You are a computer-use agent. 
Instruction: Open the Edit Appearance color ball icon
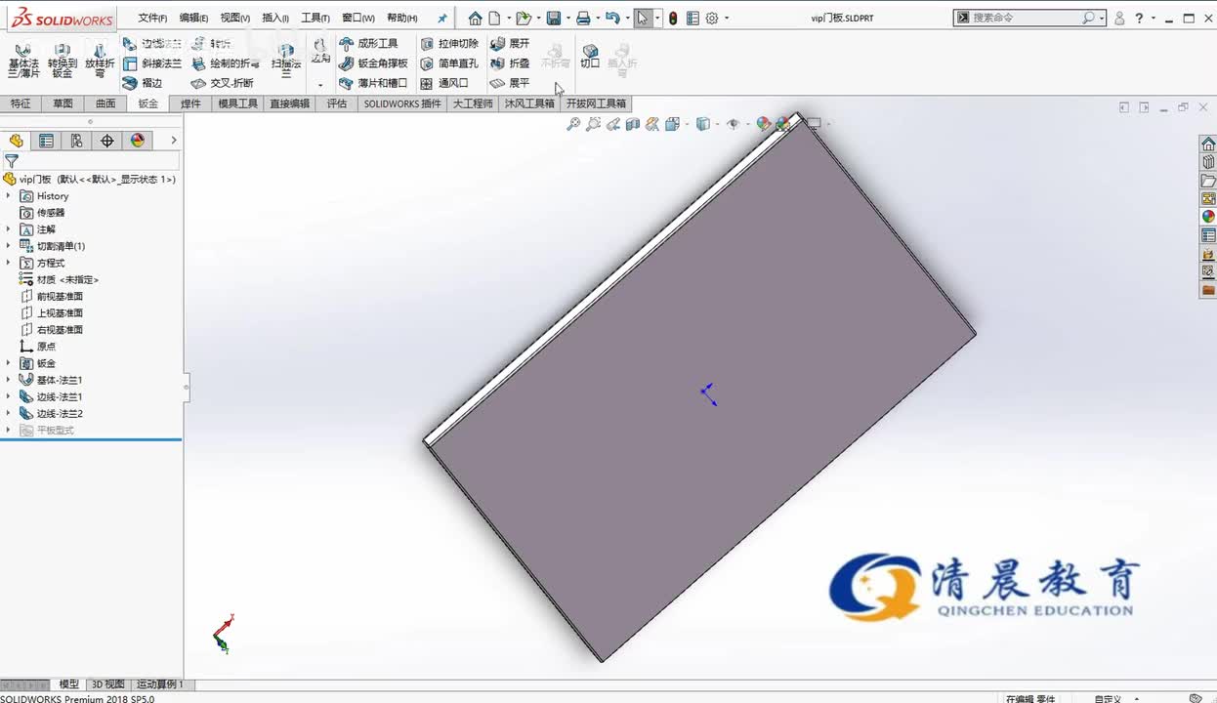(764, 124)
